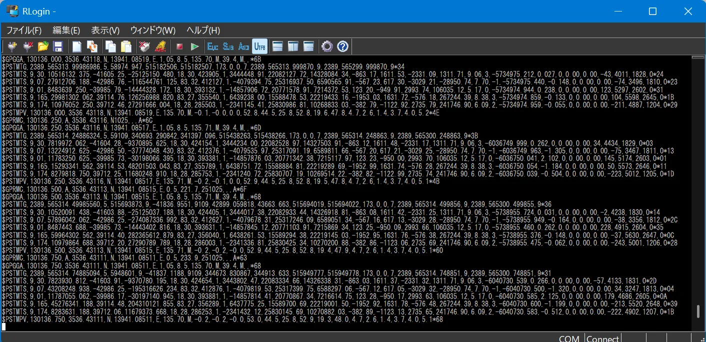The image size is (706, 342).
Task: Click the floppy disk save icon
Action: 58,46
